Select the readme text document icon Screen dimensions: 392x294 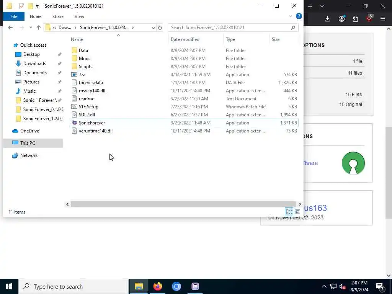pyautogui.click(x=74, y=98)
